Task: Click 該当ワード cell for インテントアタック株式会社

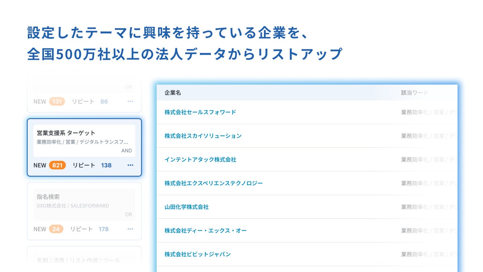Action: pyautogui.click(x=429, y=160)
